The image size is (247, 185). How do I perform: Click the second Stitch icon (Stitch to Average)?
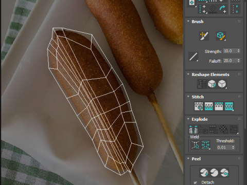(x=208, y=106)
